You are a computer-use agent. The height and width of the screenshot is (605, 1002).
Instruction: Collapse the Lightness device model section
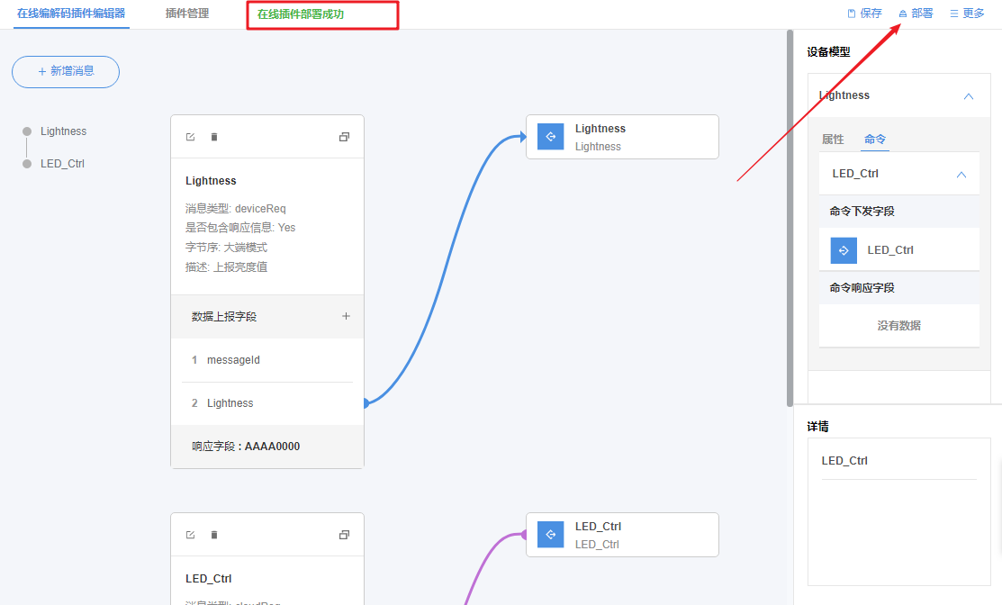[x=968, y=96]
